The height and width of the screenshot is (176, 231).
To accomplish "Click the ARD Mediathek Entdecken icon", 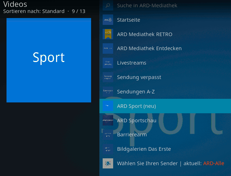I will (x=108, y=48).
